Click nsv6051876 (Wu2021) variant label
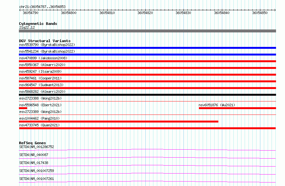 (217, 105)
